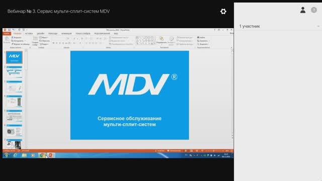
Task: Switch to the РЕЦЕНЗИРОВАНИЕ ribbon tab
Action: click(x=102, y=34)
